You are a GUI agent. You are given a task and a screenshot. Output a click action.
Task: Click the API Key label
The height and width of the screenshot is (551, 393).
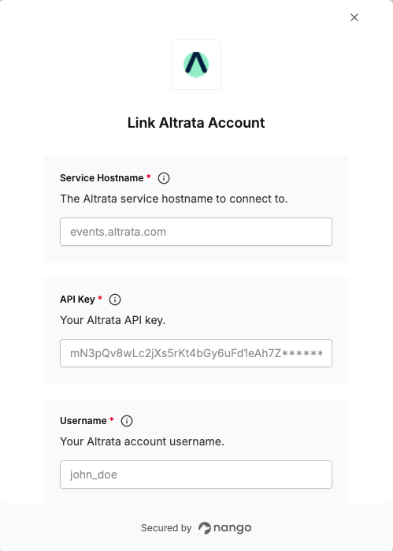77,300
